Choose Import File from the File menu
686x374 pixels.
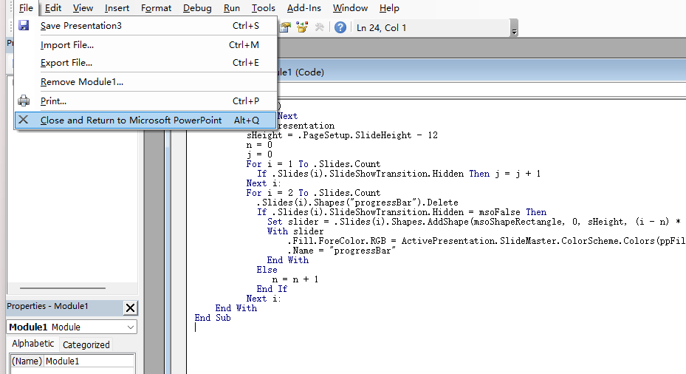coord(67,44)
